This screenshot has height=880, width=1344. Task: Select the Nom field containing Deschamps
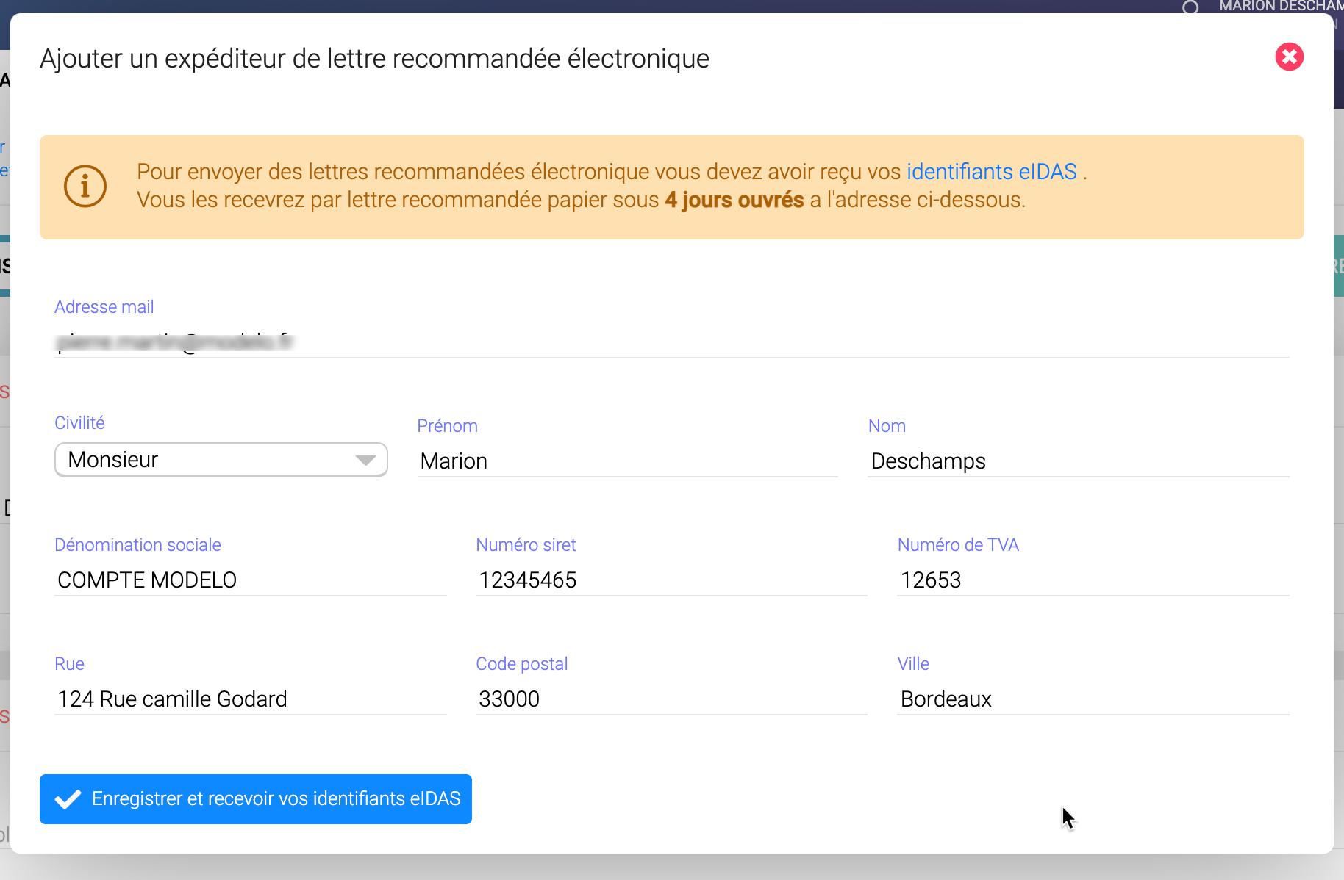pyautogui.click(x=1078, y=461)
